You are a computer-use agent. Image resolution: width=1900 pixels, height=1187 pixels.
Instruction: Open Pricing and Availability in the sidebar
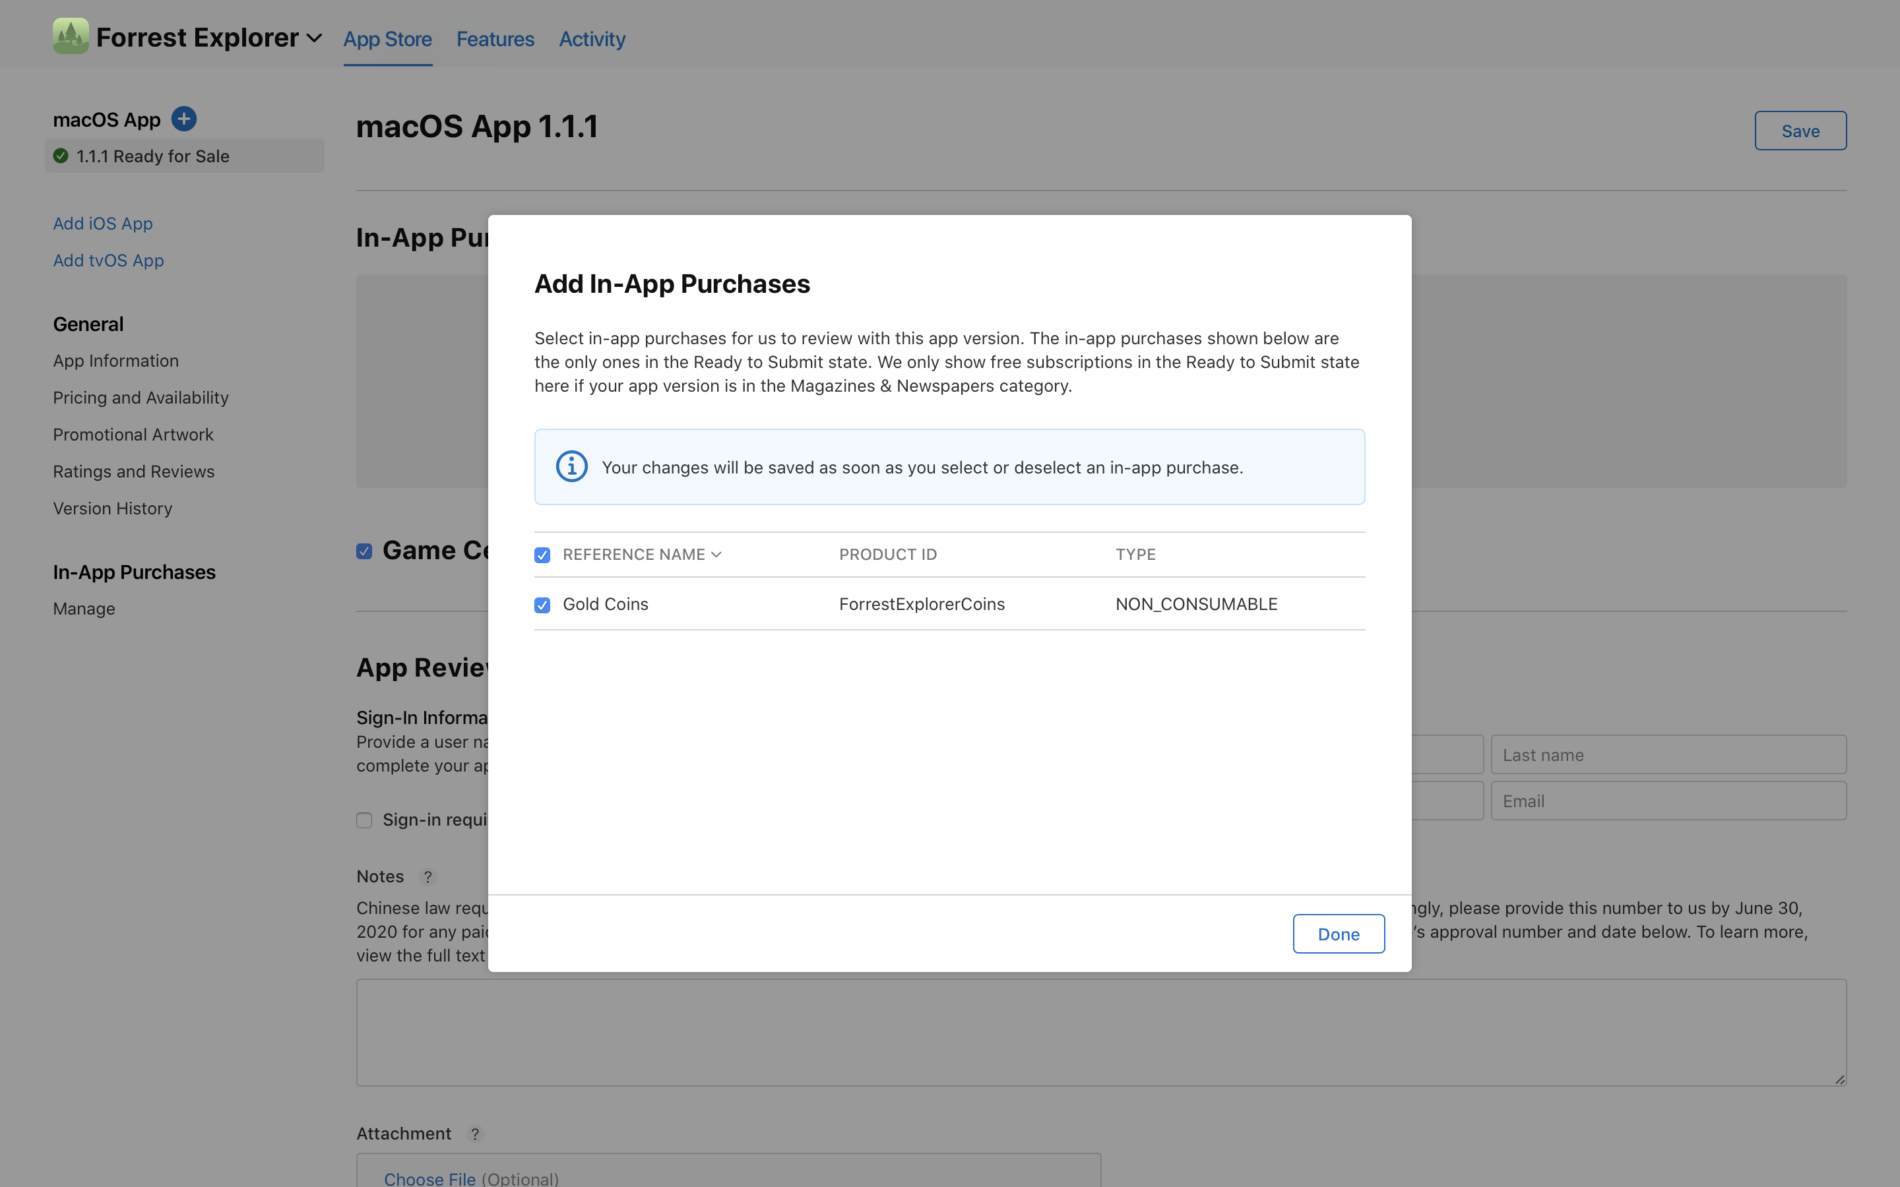pyautogui.click(x=141, y=398)
